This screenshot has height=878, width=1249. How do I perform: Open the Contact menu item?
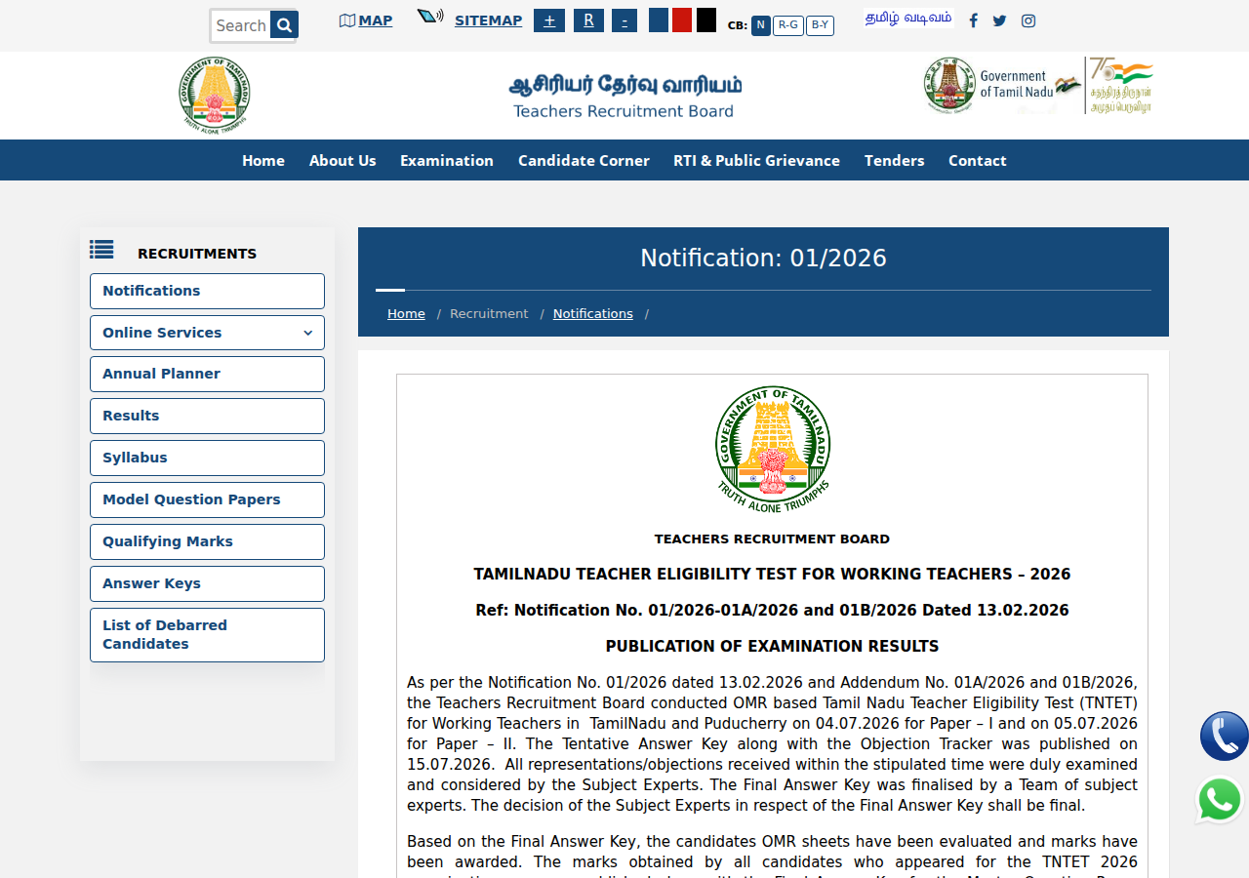click(977, 160)
